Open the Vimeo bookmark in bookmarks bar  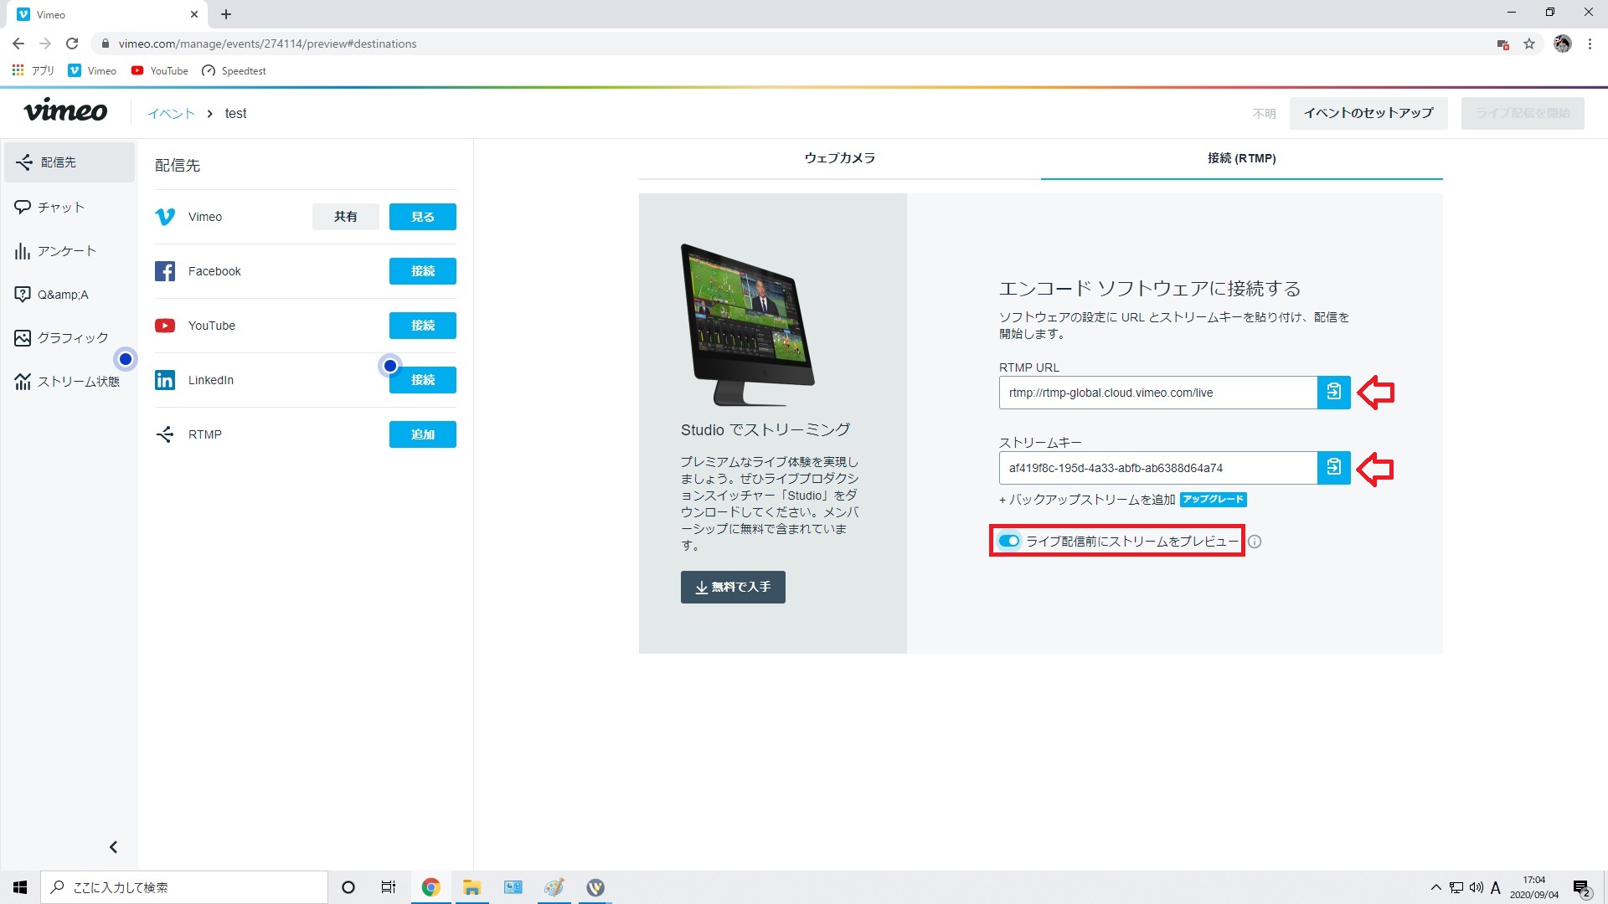tap(92, 70)
